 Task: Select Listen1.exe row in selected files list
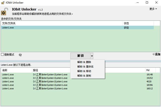tap(77, 28)
